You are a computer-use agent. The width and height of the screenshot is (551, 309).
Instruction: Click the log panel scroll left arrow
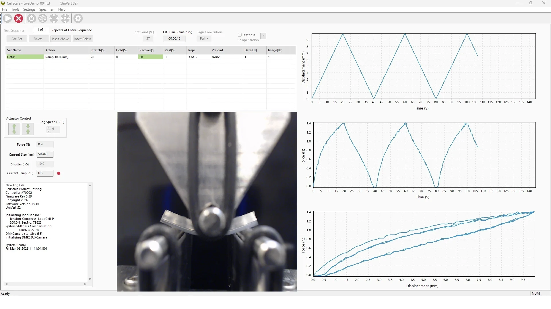coord(7,284)
